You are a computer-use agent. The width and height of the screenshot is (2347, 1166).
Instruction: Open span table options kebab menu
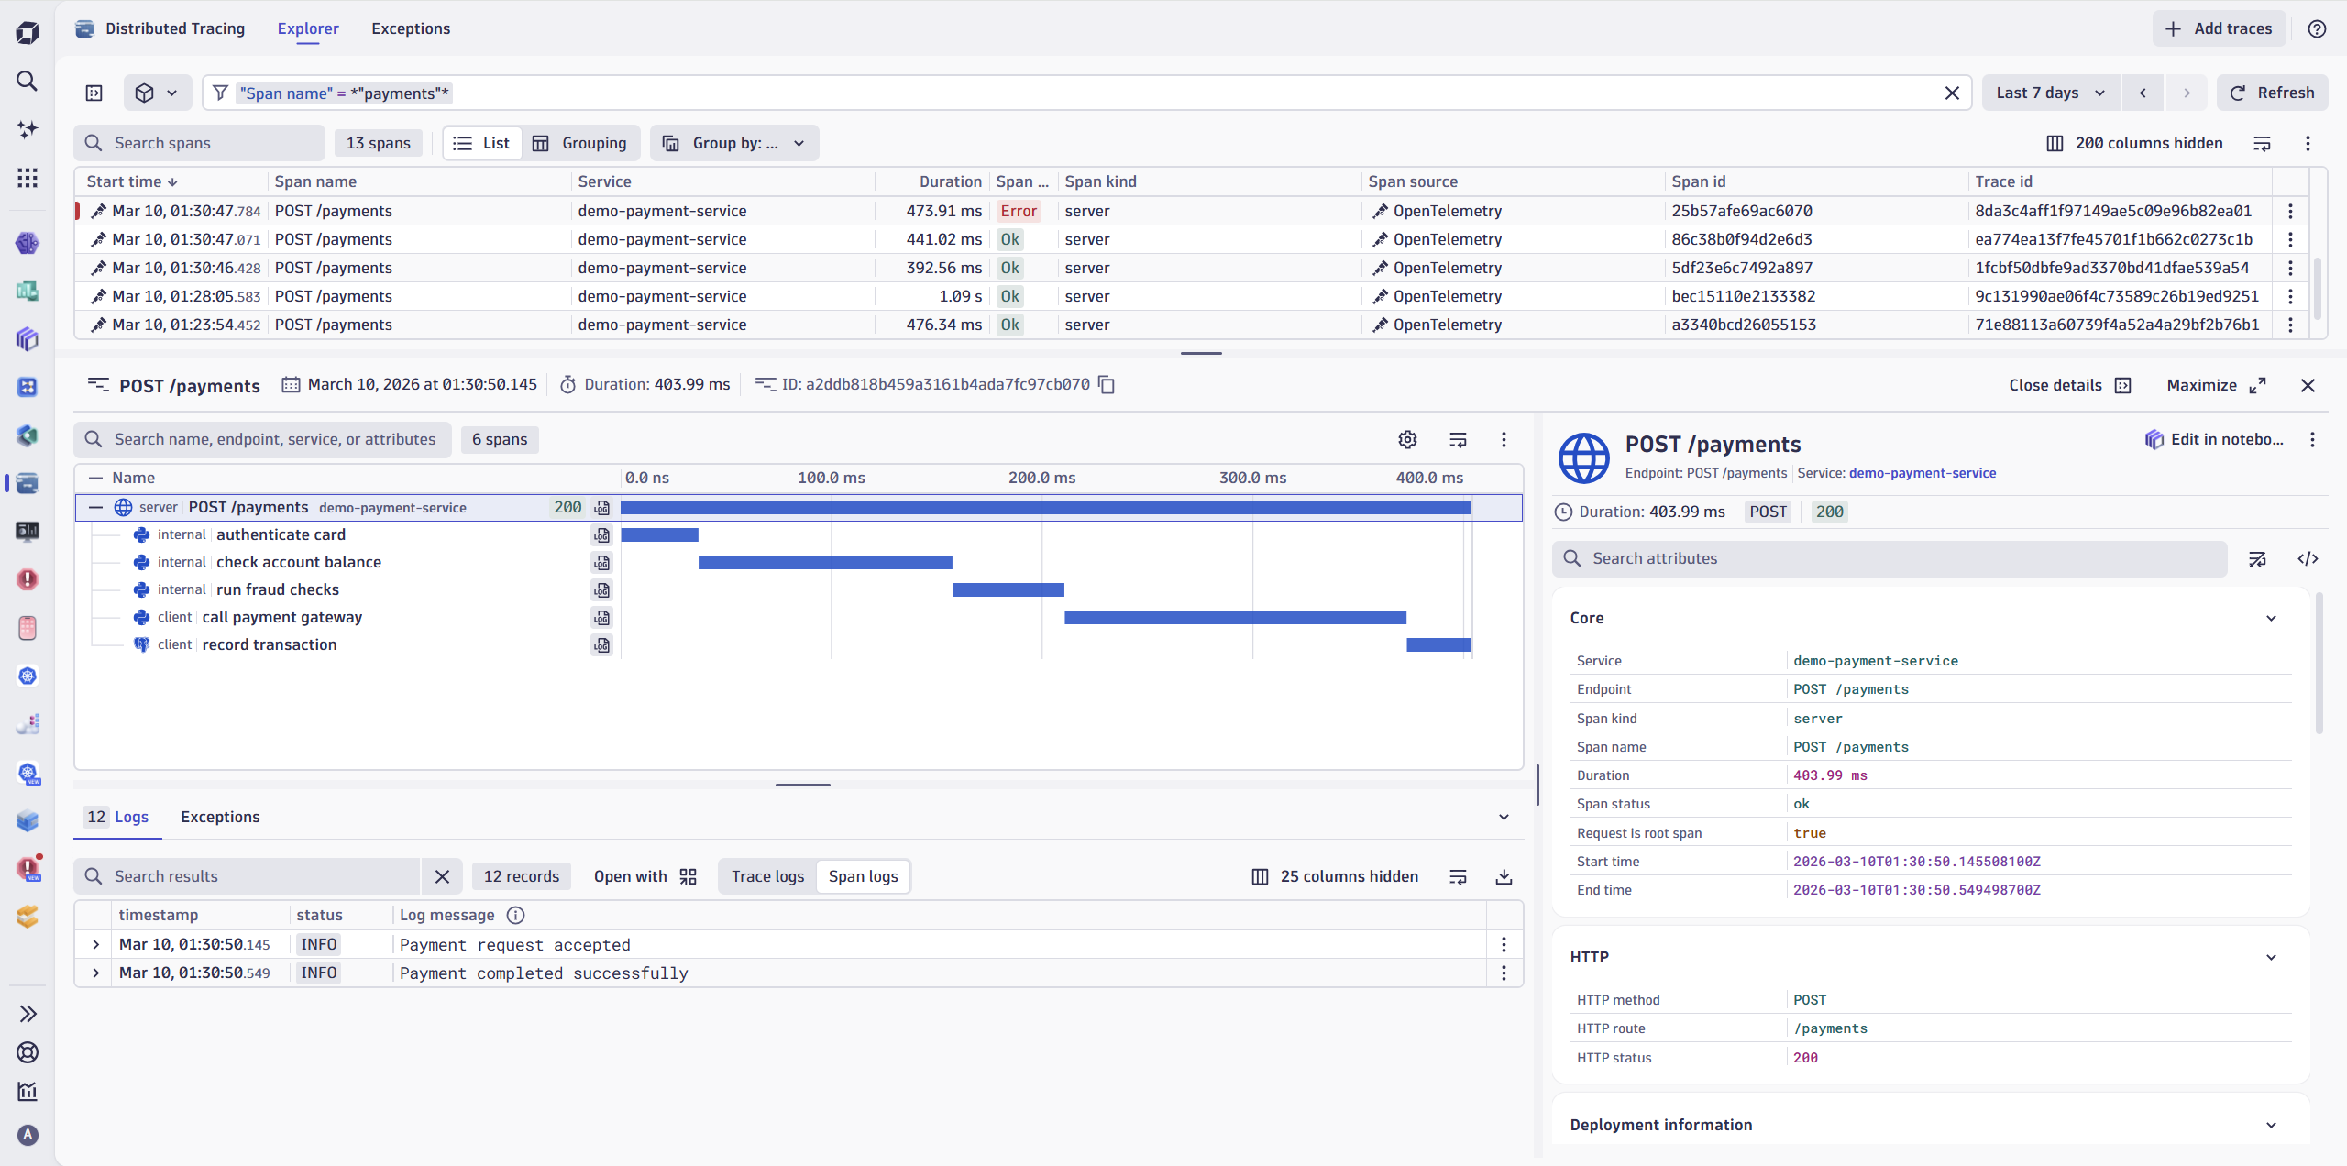2308,143
